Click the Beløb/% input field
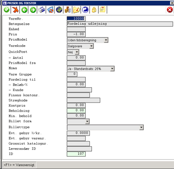This screenshot has height=169, width=174. tap(76, 85)
